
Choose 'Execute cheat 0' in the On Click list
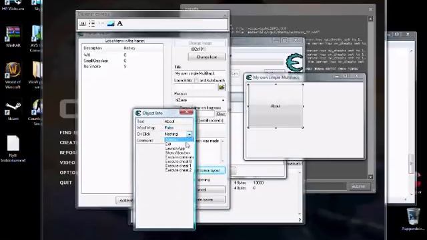click(x=178, y=161)
